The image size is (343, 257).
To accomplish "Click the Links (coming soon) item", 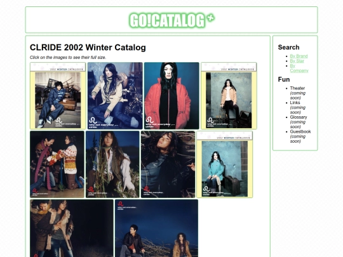I will pyautogui.click(x=298, y=107).
